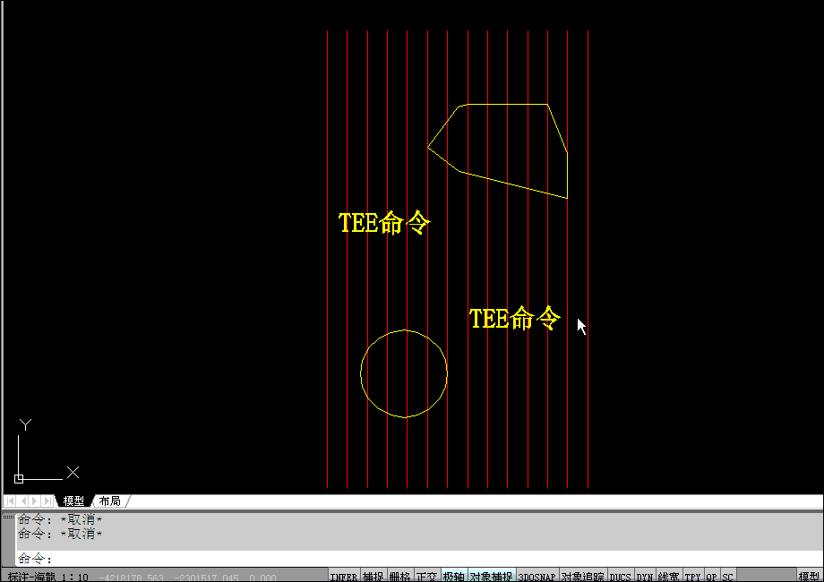Toggle INFER constraints in status bar

coord(344,577)
